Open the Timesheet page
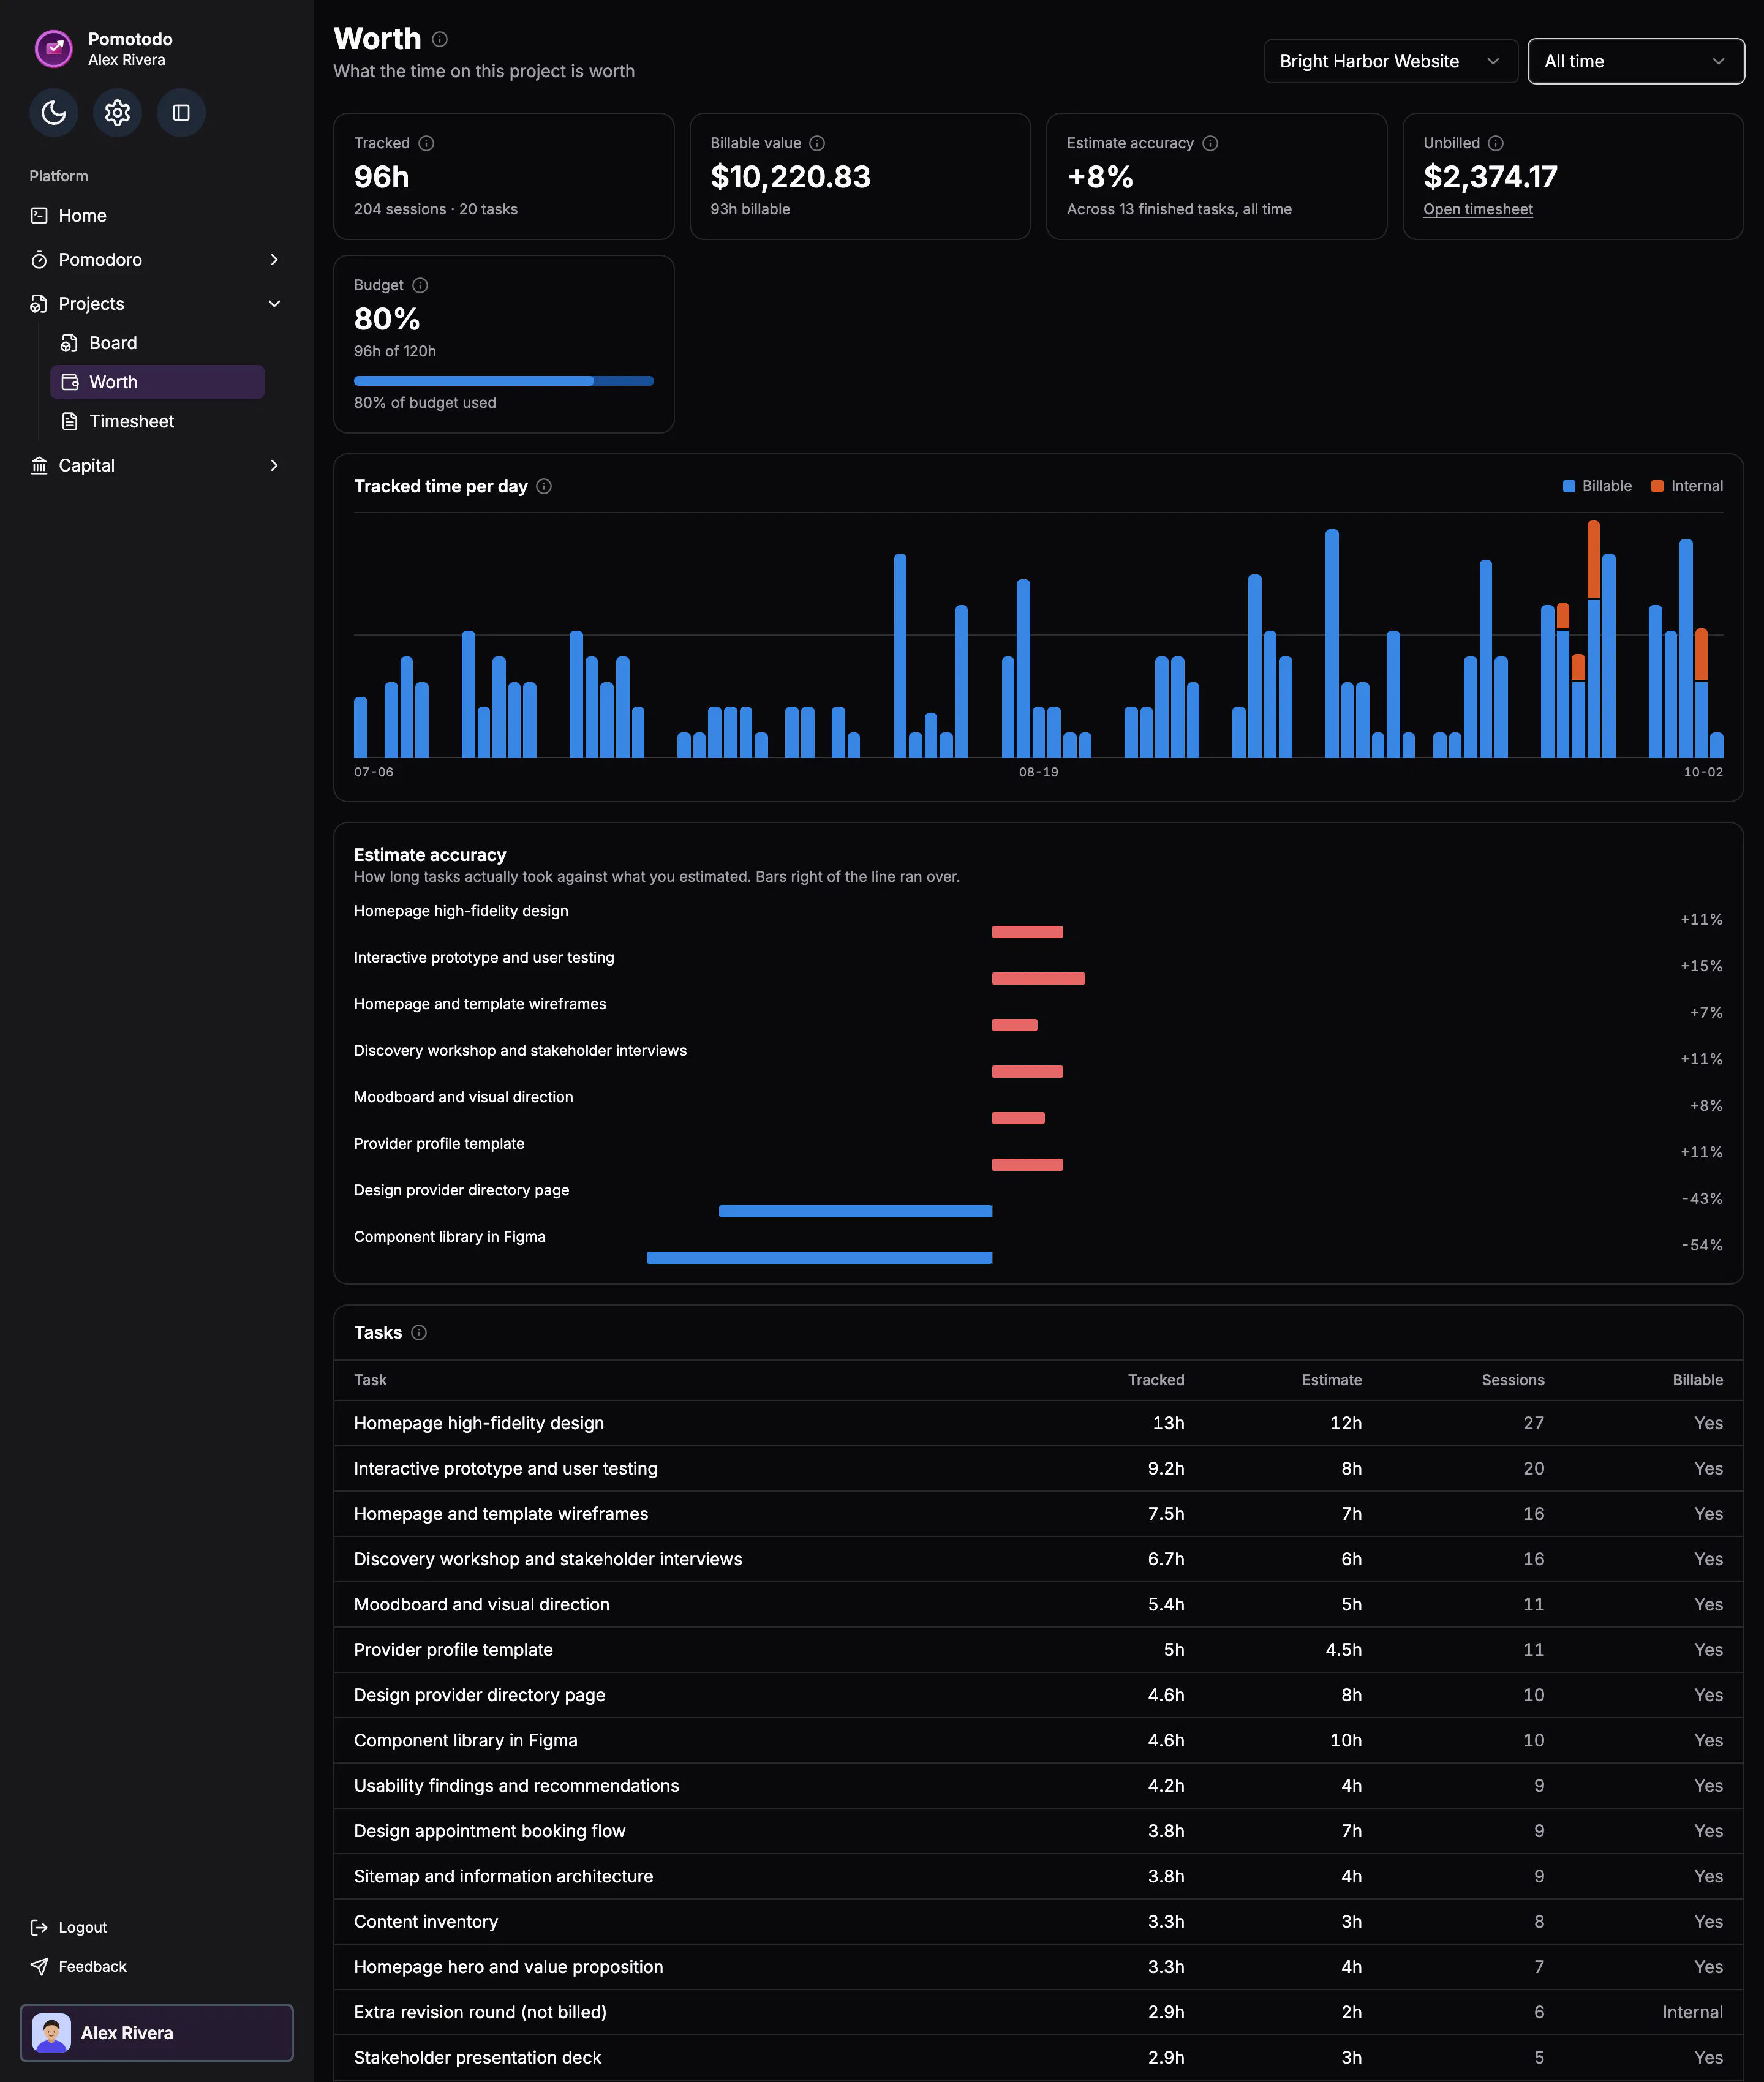1764x2082 pixels. (157, 421)
